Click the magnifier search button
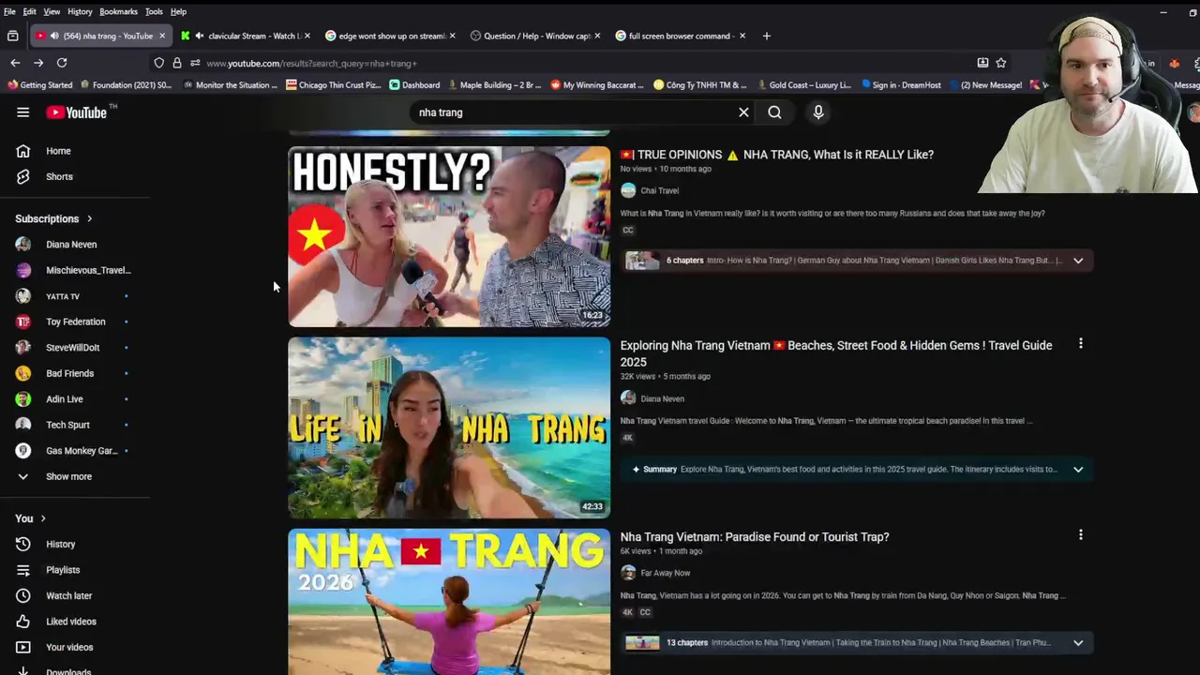Screen dimensions: 1200x675 pos(774,112)
